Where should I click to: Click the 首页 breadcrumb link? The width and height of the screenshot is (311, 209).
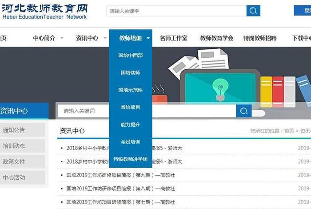[x=289, y=131]
